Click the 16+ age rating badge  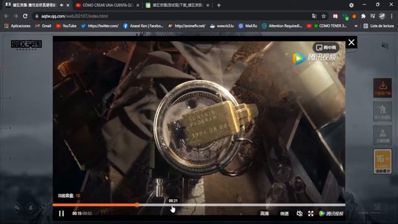[x=382, y=162]
